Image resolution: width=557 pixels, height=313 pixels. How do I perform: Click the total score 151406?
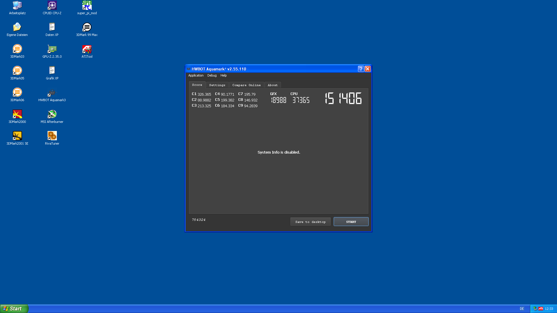pyautogui.click(x=343, y=99)
